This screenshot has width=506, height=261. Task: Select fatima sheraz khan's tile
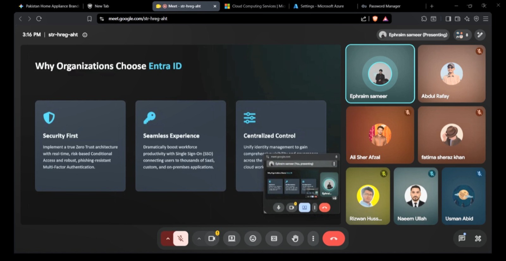pos(452,135)
